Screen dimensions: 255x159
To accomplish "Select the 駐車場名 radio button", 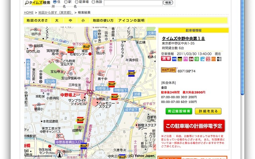I will click(76, 2).
